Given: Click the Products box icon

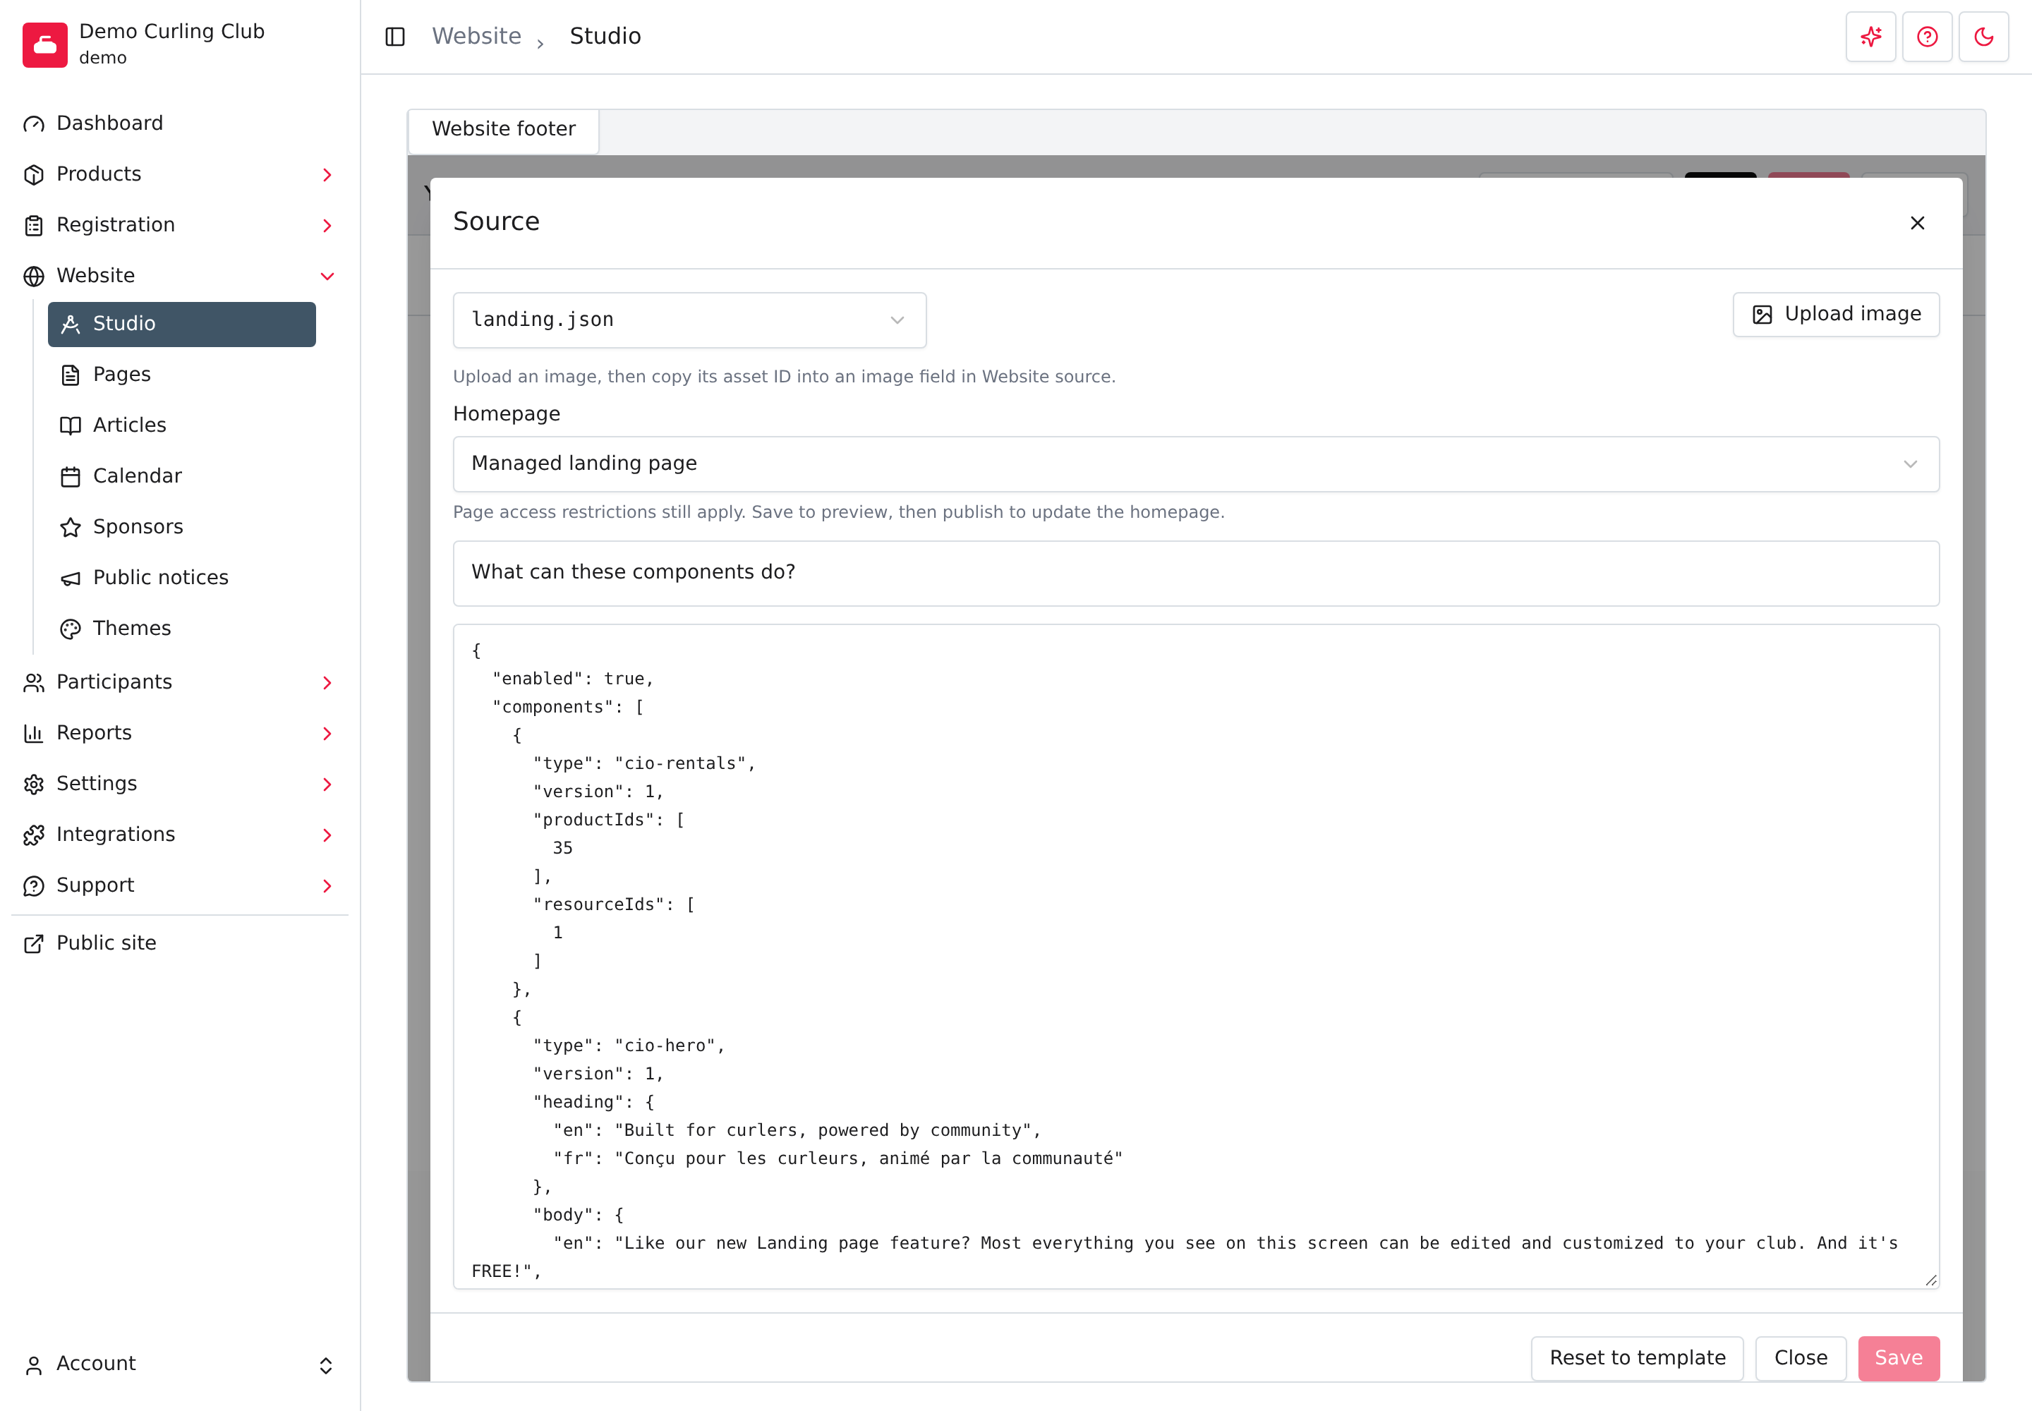Looking at the screenshot, I should 34,174.
